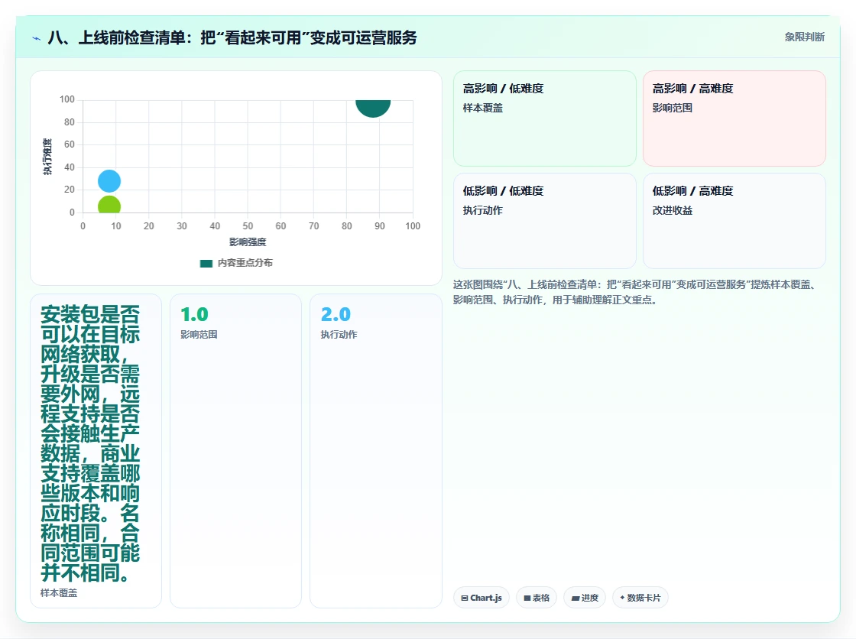Click the 影响范围 label under 1.0
Image resolution: width=856 pixels, height=639 pixels.
point(199,335)
